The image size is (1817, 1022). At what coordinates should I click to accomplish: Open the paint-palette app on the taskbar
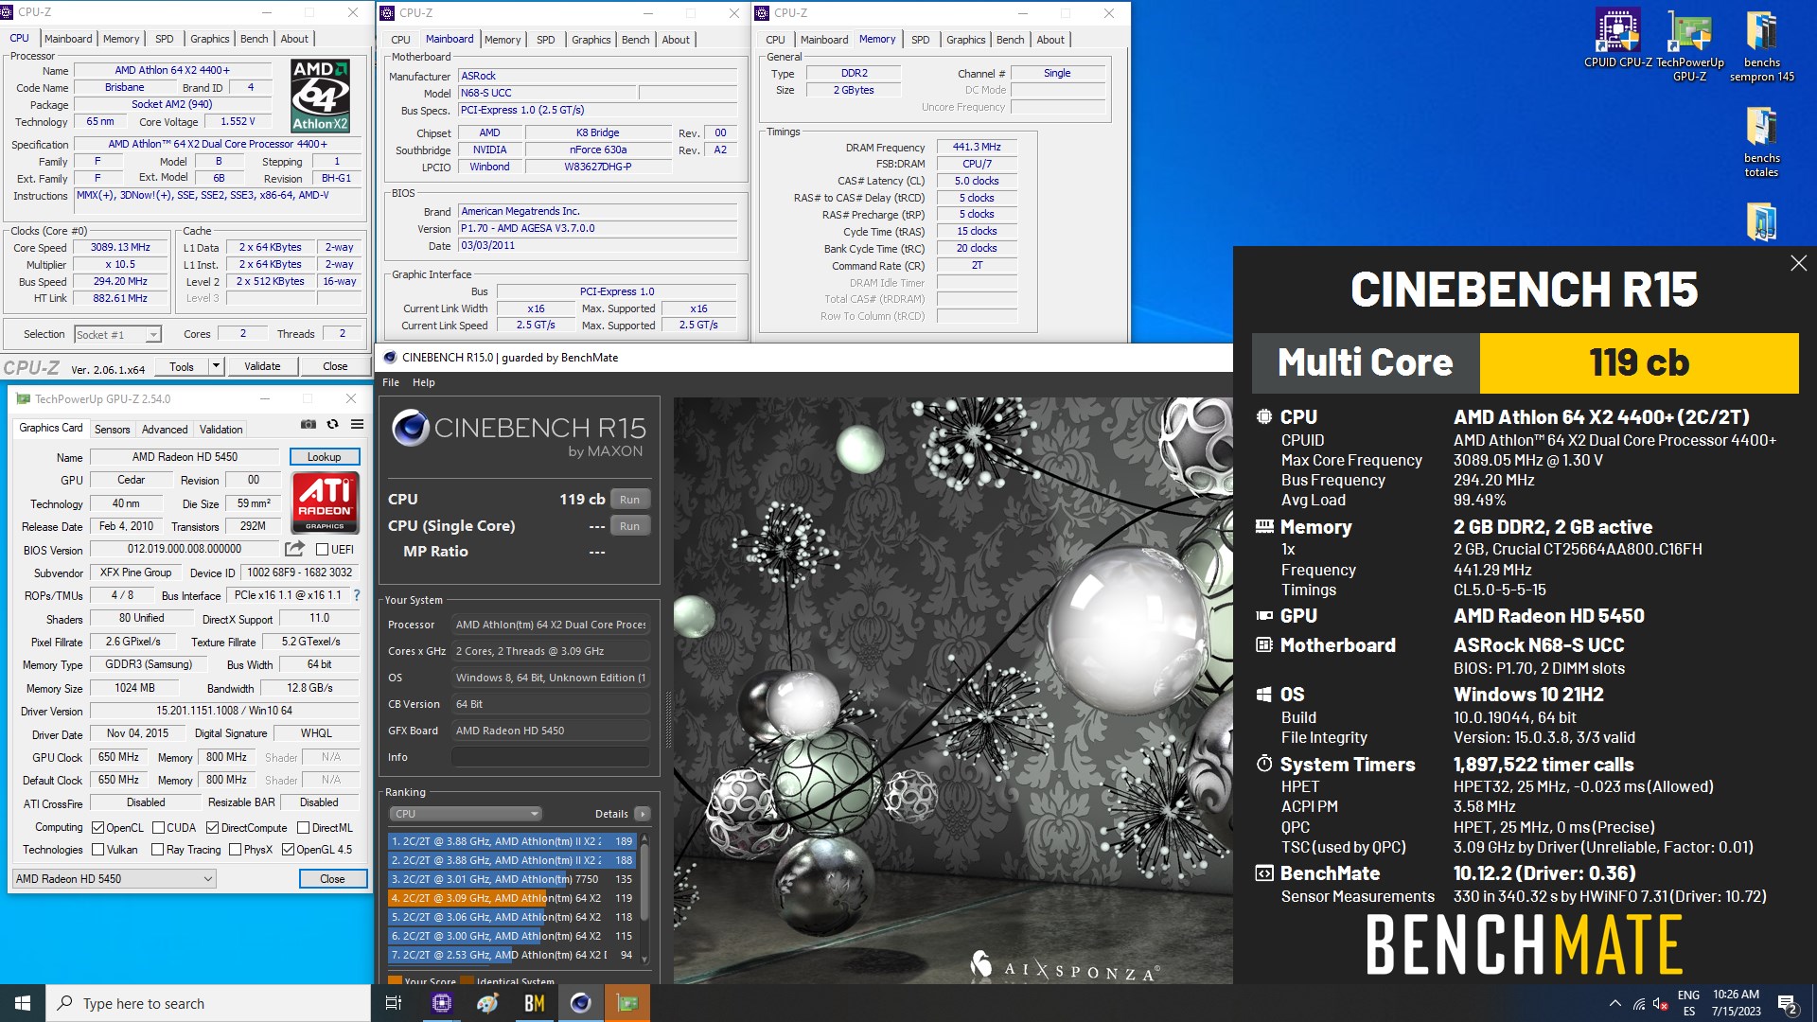click(488, 1003)
